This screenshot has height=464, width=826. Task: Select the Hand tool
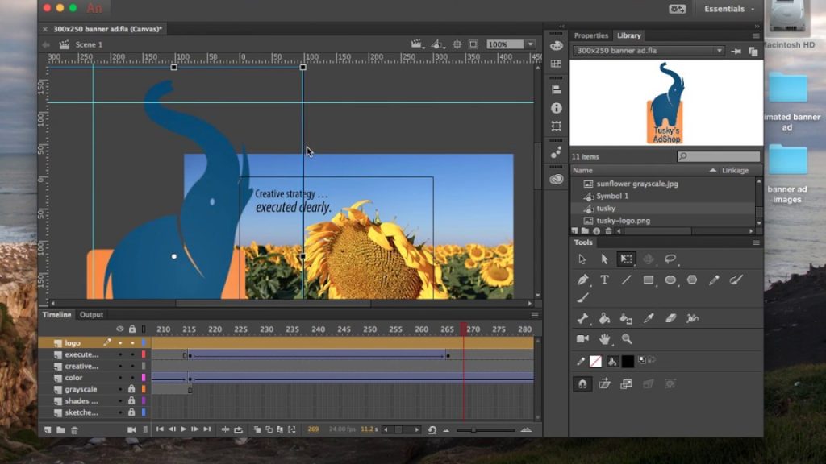(x=604, y=339)
